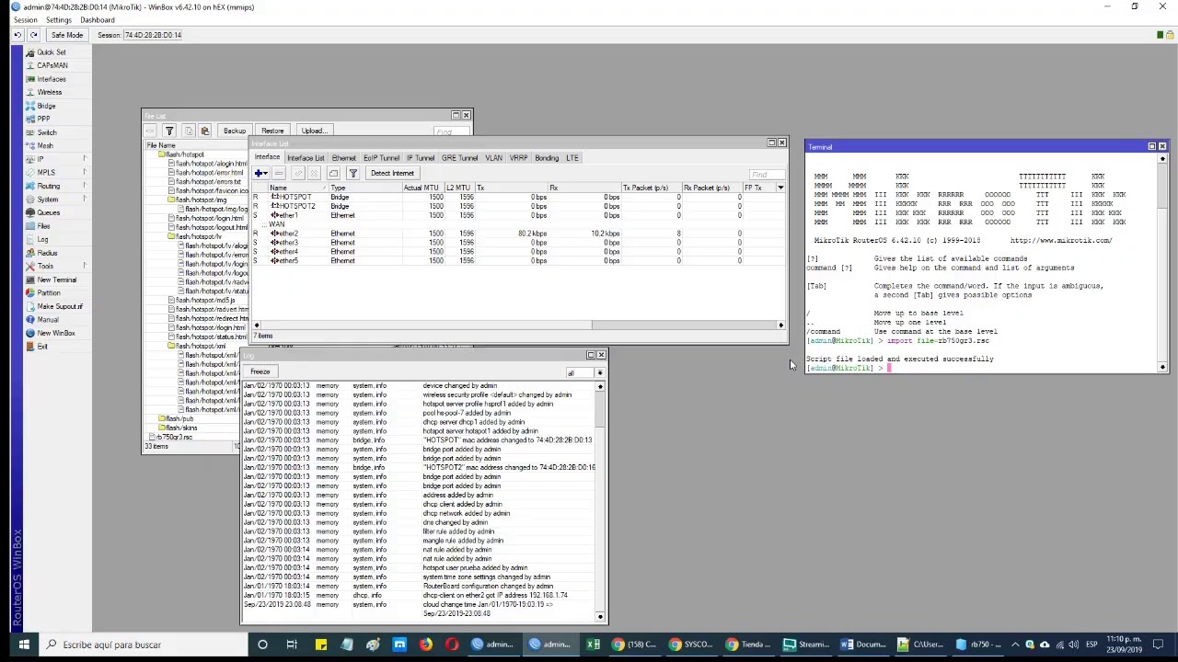
Task: Open the Session menu
Action: [26, 19]
